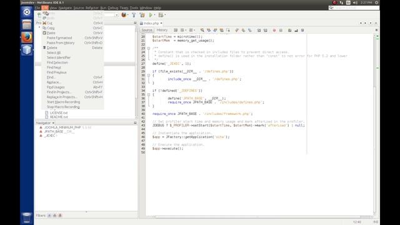The width and height of the screenshot is (400, 225).
Task: Run the project with the green play icon
Action: click(151, 15)
